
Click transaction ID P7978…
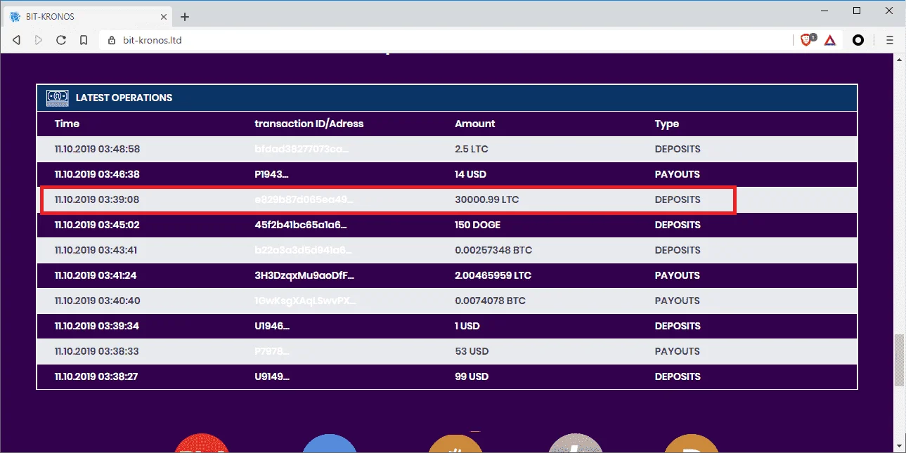(x=271, y=351)
